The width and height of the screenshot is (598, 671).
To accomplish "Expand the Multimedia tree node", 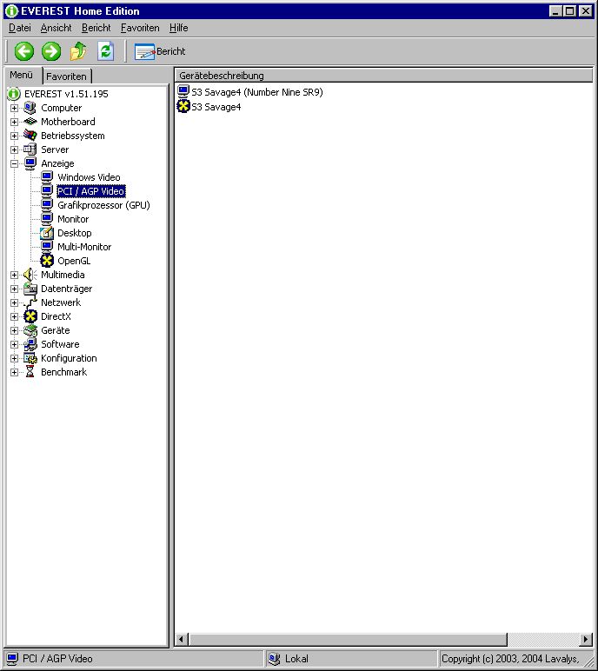I will [x=14, y=275].
